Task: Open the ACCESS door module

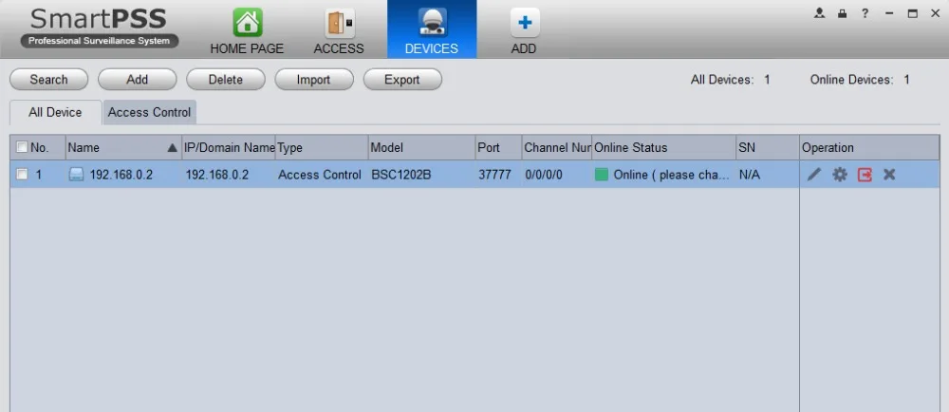Action: point(339,31)
